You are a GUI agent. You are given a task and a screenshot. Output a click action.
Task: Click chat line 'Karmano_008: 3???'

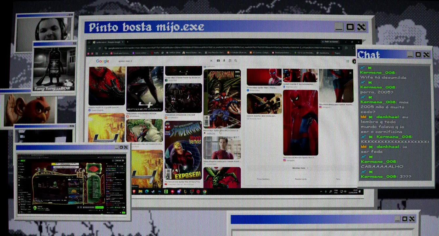tap(386, 177)
